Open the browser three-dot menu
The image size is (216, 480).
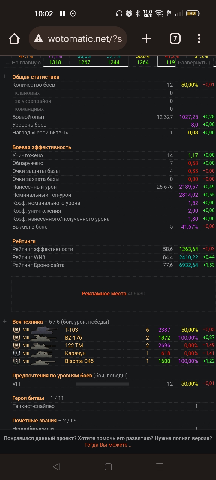(199, 39)
